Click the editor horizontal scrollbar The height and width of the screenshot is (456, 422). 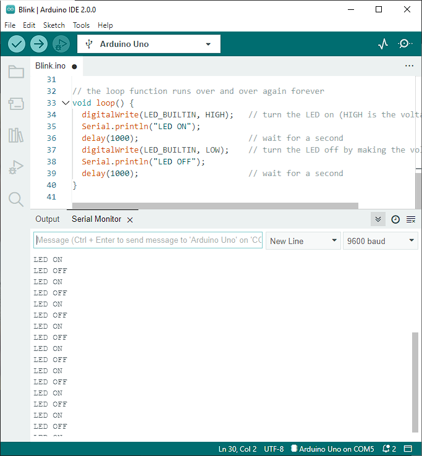tap(215, 206)
